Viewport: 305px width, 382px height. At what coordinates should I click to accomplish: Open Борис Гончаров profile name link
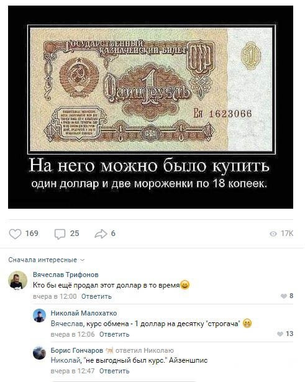pos(77,350)
